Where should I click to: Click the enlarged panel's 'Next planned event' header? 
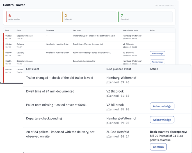click(x=119, y=69)
